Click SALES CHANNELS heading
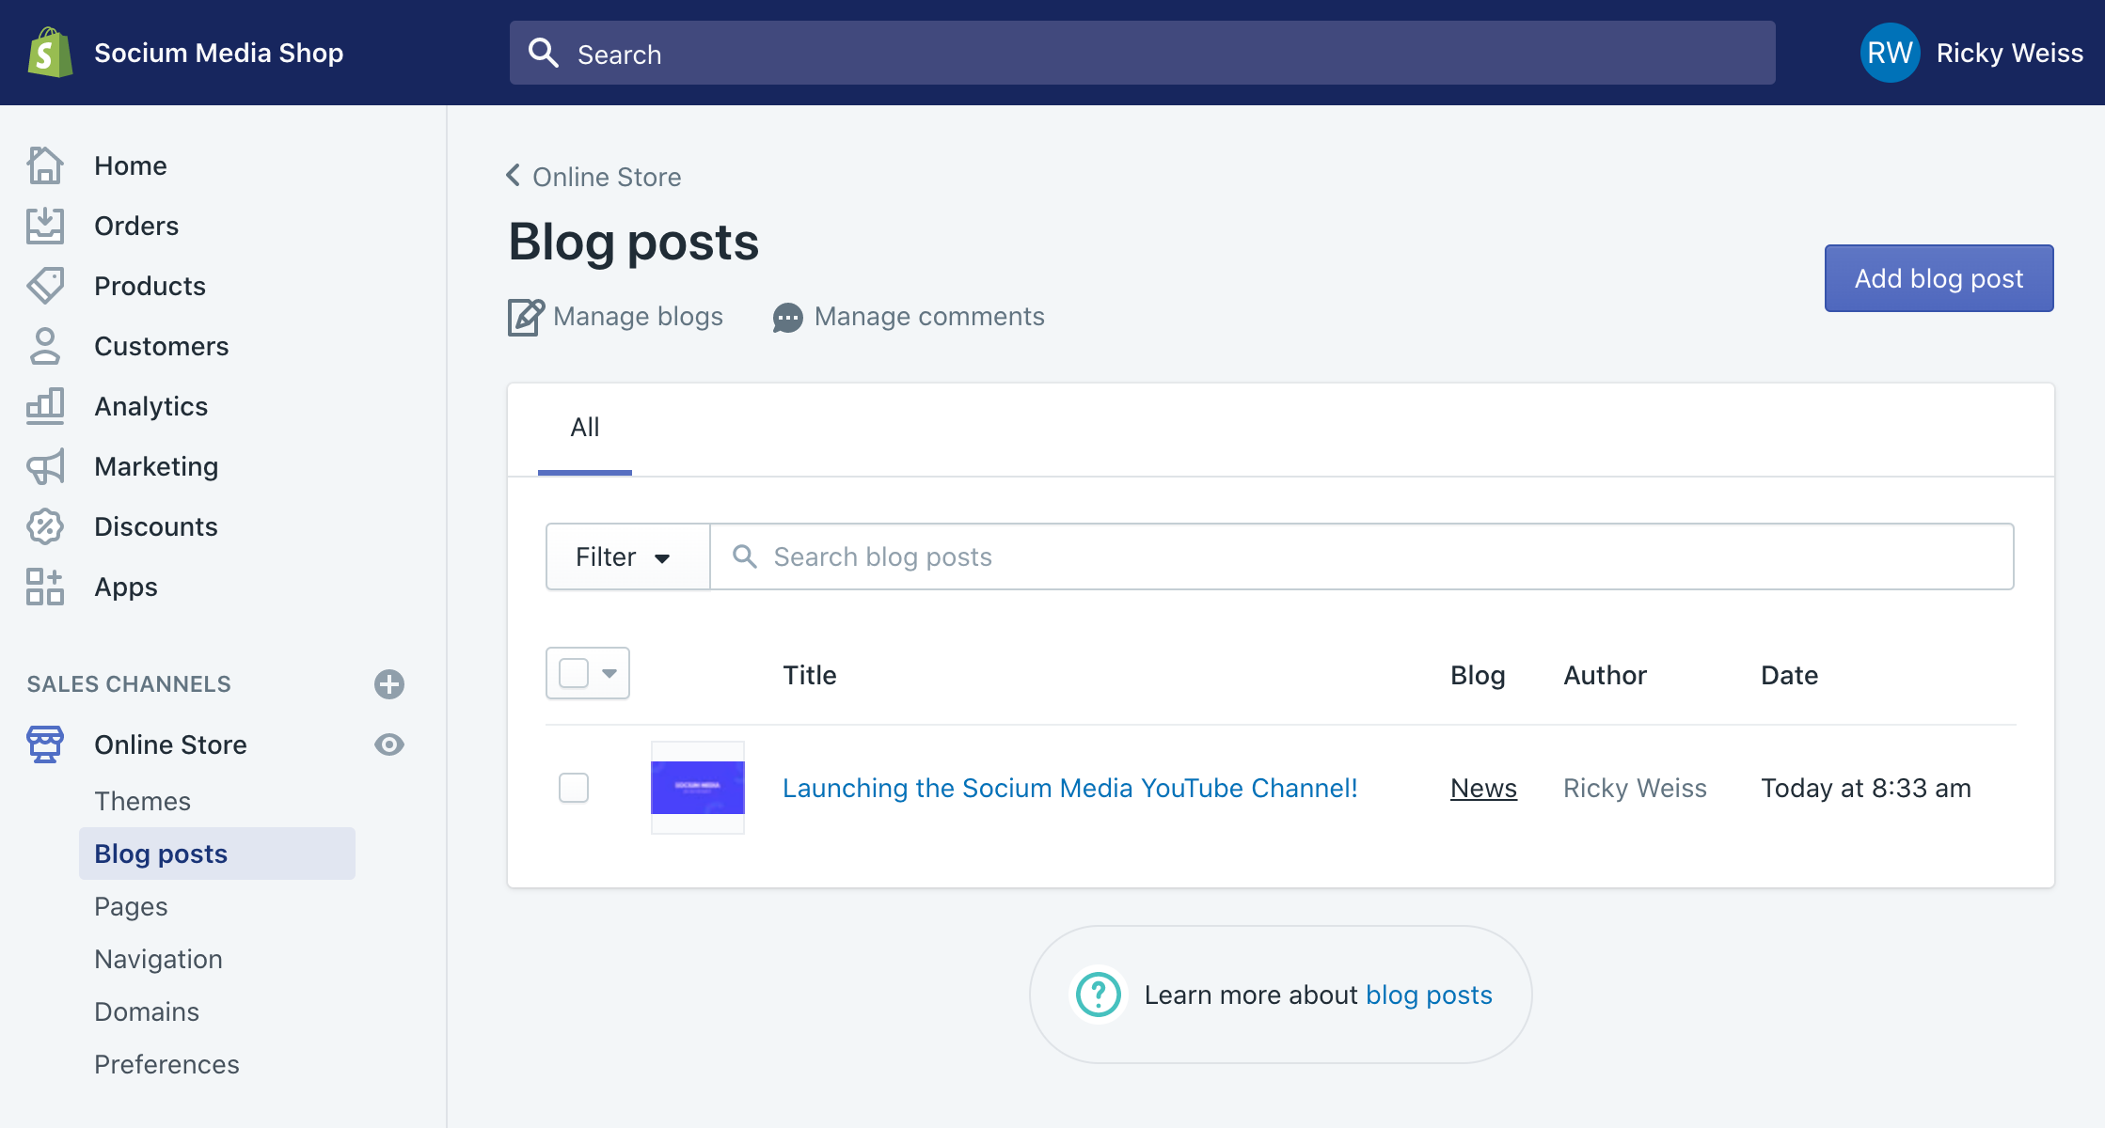2105x1128 pixels. [129, 684]
